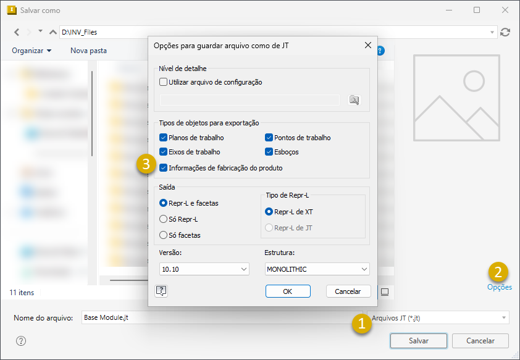The image size is (520, 360).
Task: Click Cancelar in Salvar como dialog
Action: [x=480, y=341]
